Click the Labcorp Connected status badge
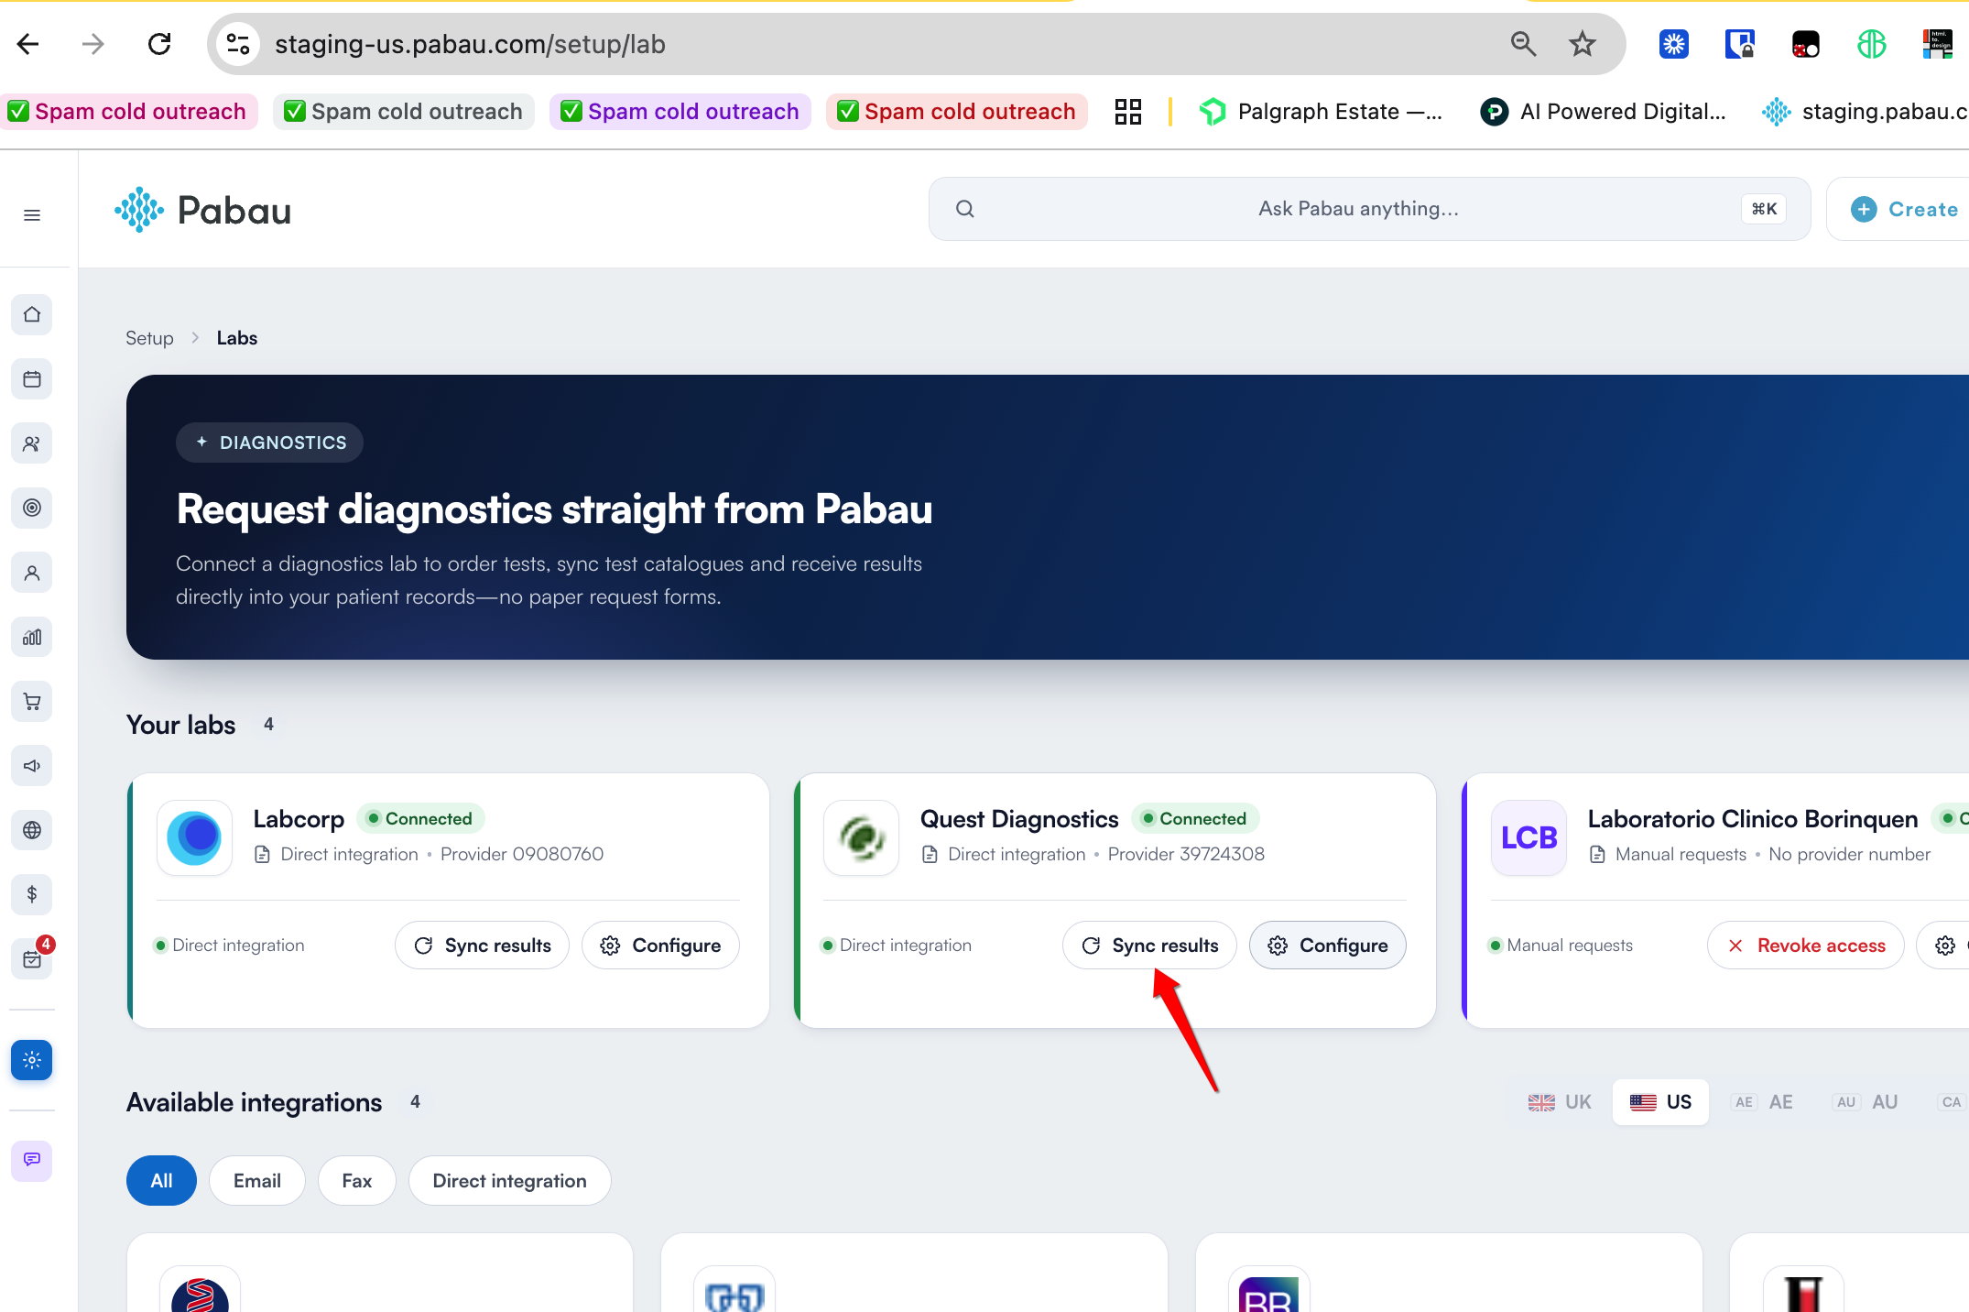Screen dimensions: 1969x1312 [420, 818]
